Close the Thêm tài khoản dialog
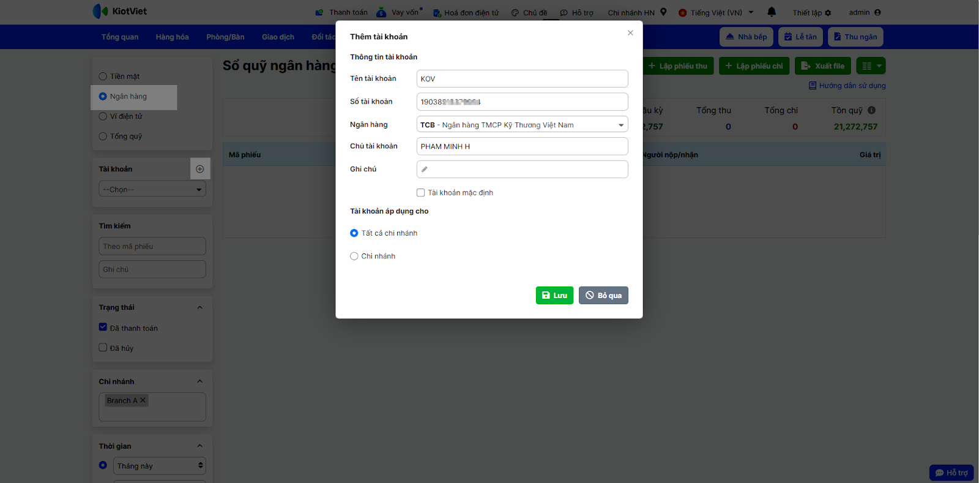Image resolution: width=979 pixels, height=483 pixels. 630,33
